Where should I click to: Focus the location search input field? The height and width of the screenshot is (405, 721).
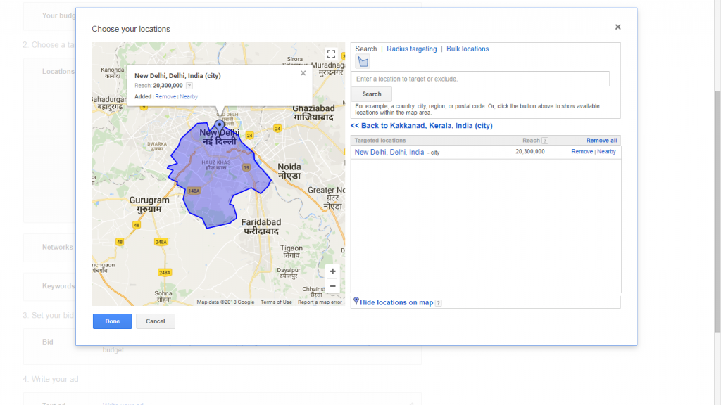tap(480, 79)
